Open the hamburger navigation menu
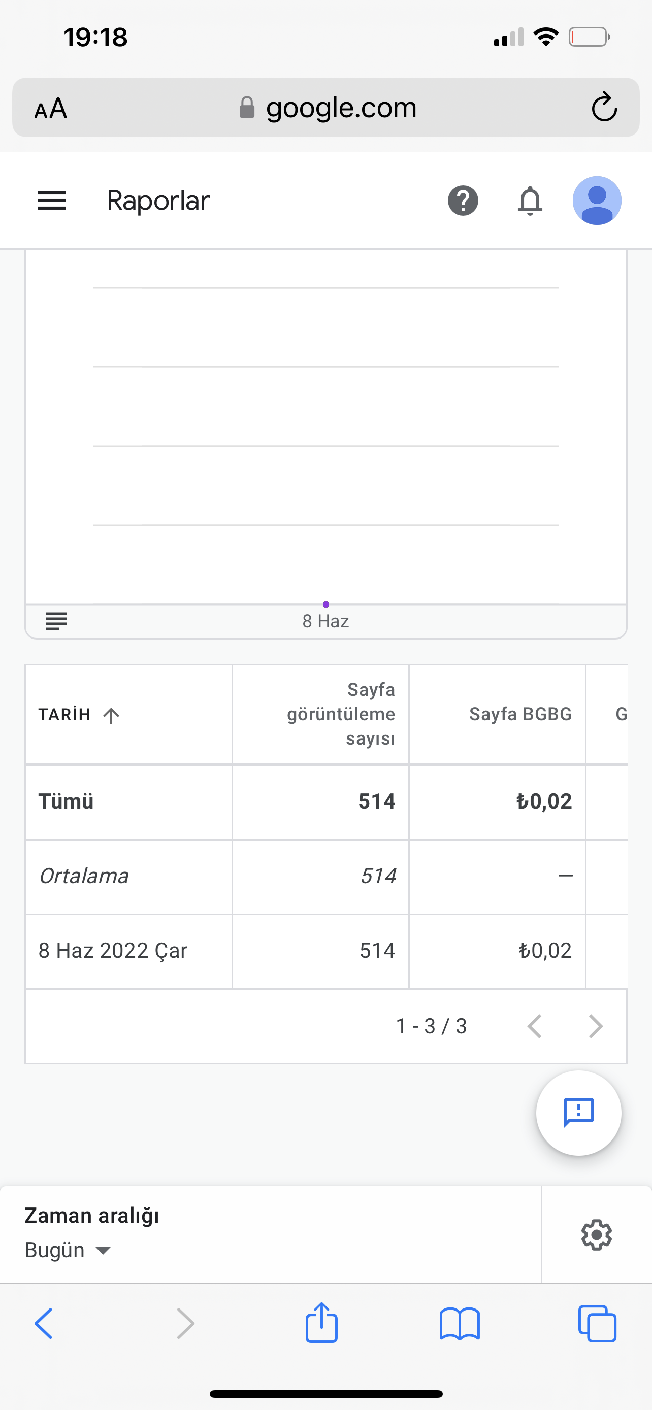652x1410 pixels. click(x=51, y=200)
